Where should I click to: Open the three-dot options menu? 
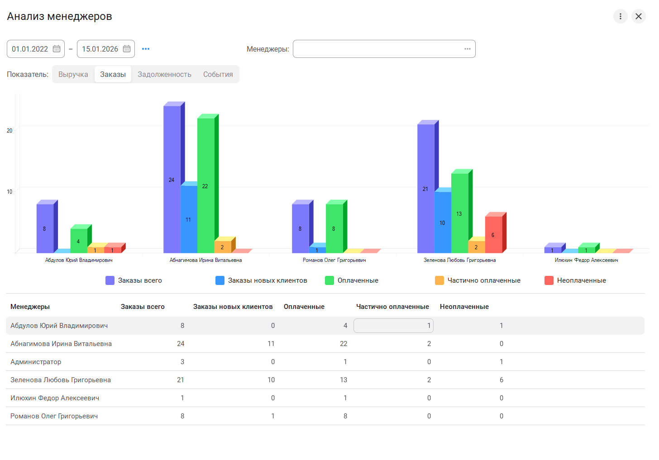[620, 16]
